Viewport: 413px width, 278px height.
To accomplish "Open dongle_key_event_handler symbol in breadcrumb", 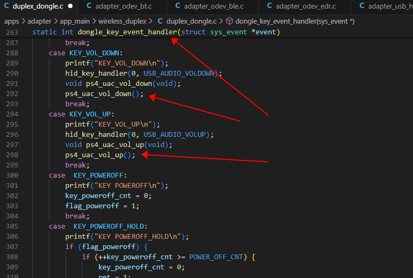I will click(x=295, y=21).
